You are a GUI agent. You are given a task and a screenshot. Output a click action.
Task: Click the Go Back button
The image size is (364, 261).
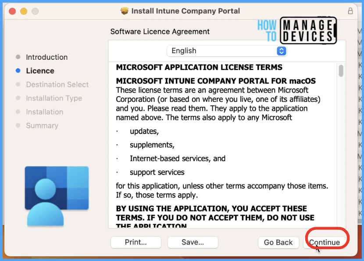coord(278,242)
